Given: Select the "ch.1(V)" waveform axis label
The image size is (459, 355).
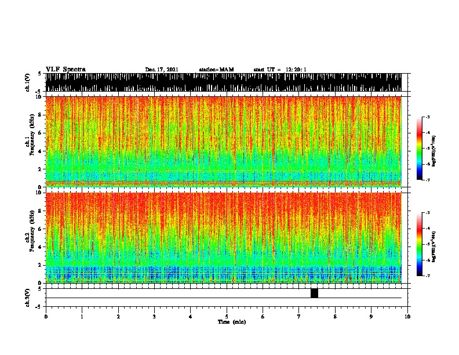Looking at the screenshot, I should (28, 82).
